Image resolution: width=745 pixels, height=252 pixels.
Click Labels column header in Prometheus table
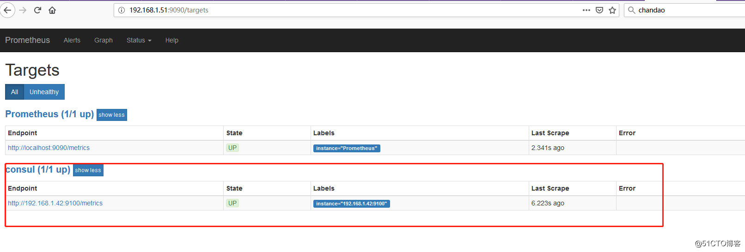click(324, 133)
